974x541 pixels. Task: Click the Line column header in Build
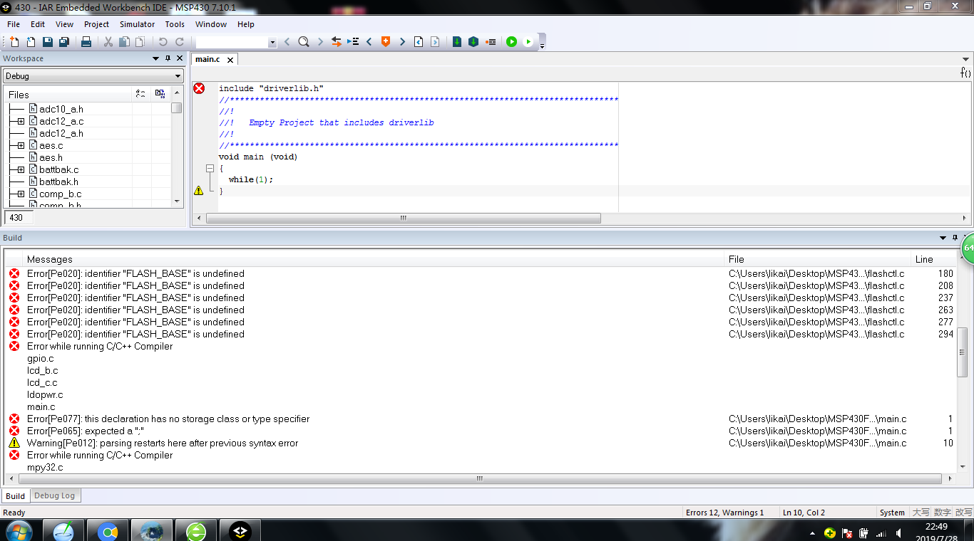point(934,259)
